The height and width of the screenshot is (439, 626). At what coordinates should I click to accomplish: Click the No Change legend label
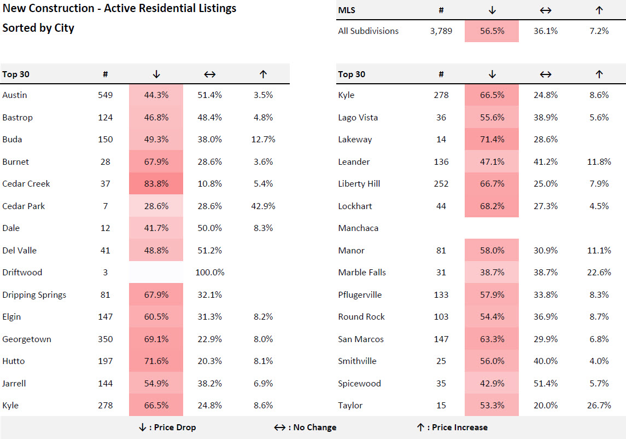click(x=305, y=428)
